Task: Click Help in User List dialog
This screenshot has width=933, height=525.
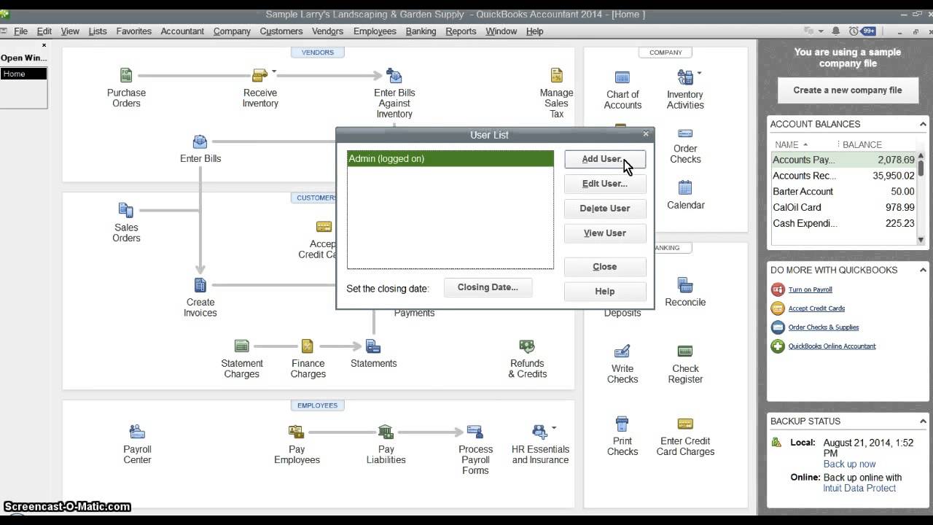Action: click(605, 292)
